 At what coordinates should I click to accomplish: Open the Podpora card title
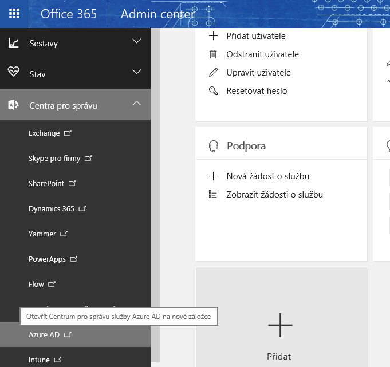point(246,146)
